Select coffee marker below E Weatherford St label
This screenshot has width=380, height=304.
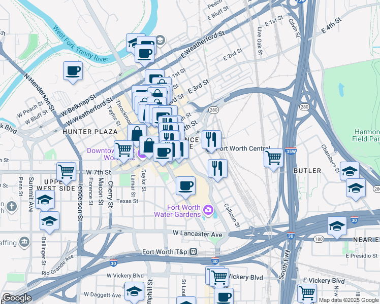tap(145, 53)
